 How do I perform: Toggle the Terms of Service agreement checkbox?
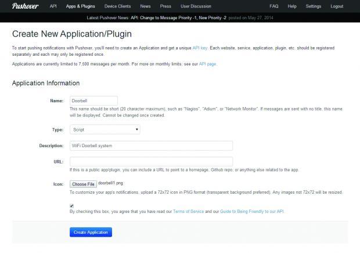tap(71, 205)
